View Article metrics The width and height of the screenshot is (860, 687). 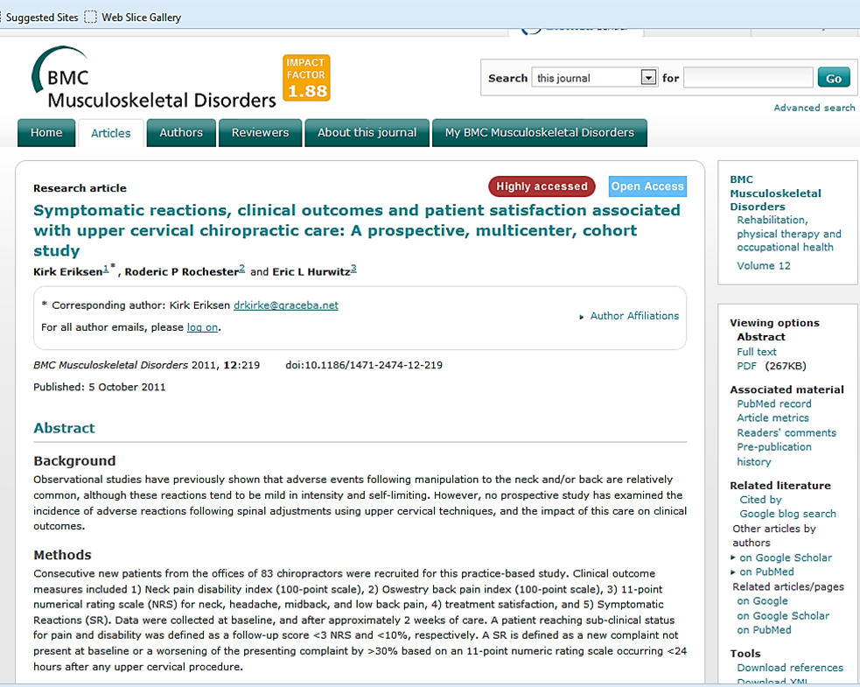[x=773, y=418]
